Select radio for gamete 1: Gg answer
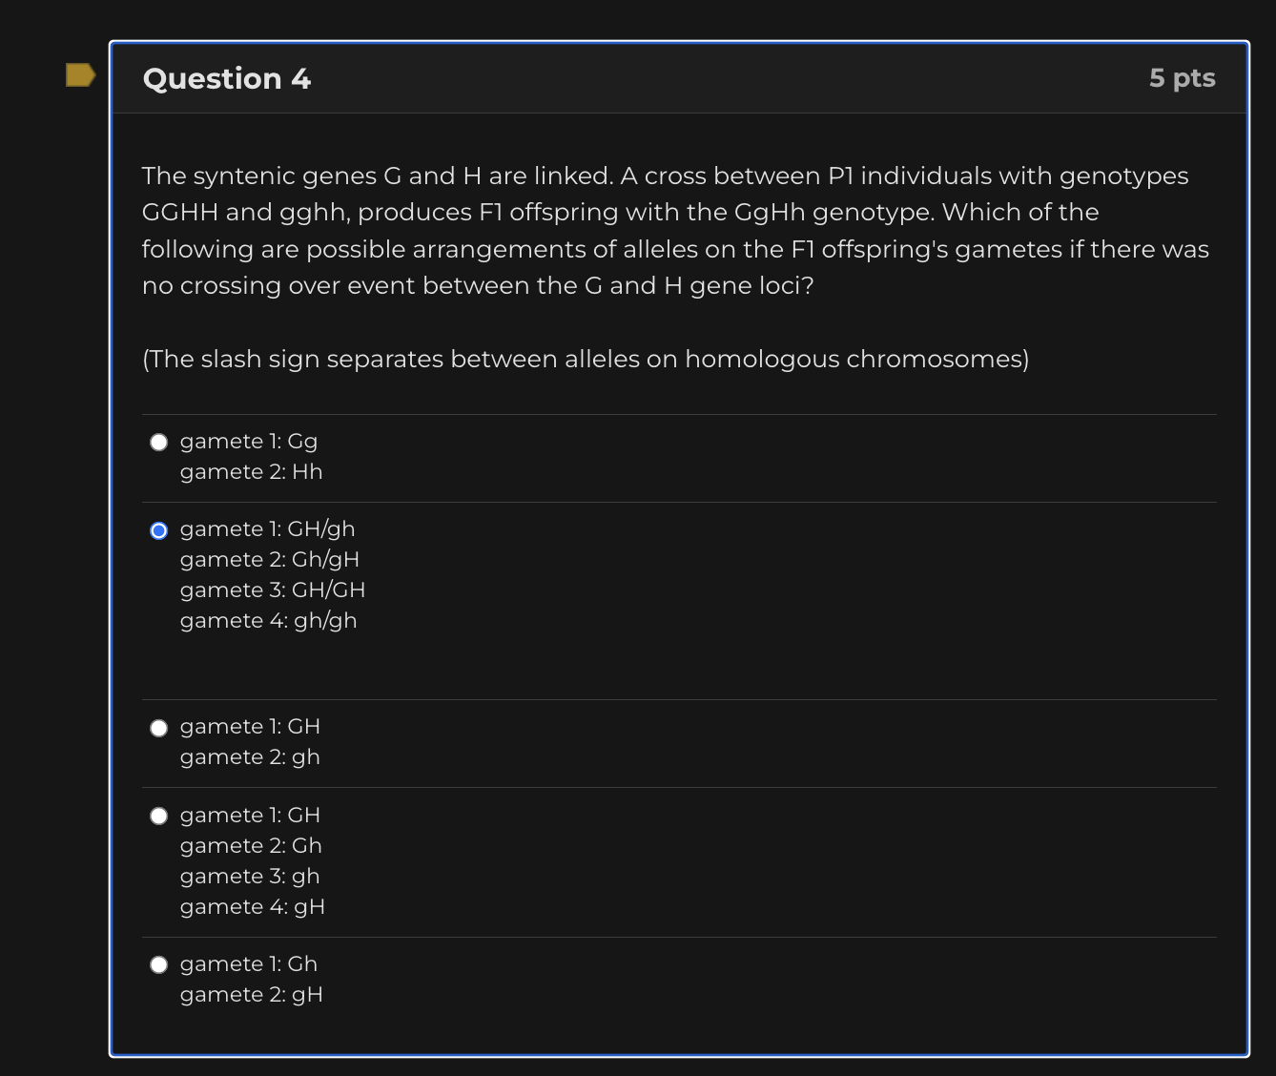Screen dimensions: 1276x1076 pos(159,442)
